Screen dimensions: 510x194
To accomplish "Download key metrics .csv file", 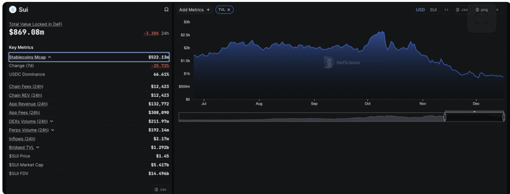I will (160, 190).
